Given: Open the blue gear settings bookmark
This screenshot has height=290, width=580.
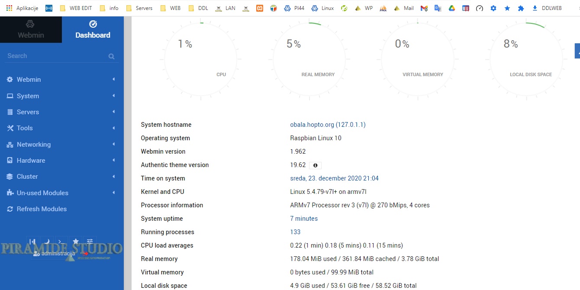Looking at the screenshot, I should [493, 8].
